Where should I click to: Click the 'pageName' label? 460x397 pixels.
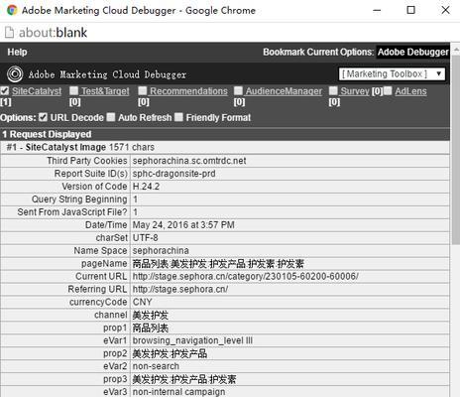click(104, 264)
